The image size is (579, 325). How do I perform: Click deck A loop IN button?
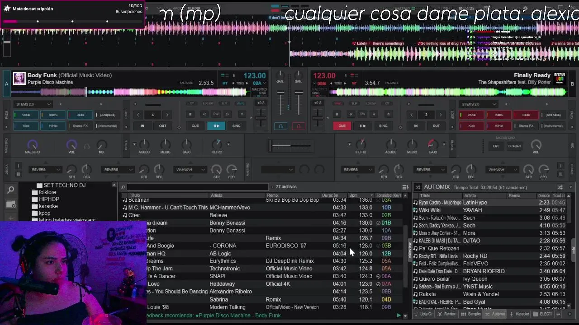[x=142, y=126]
